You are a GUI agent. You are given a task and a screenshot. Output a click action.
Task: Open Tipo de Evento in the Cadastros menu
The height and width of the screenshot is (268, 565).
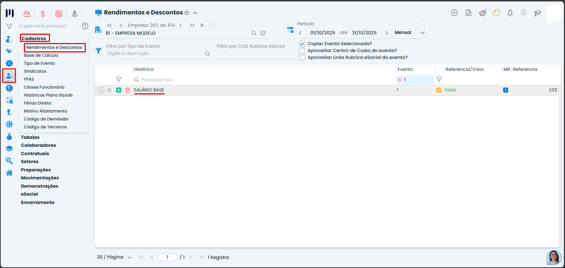[39, 63]
